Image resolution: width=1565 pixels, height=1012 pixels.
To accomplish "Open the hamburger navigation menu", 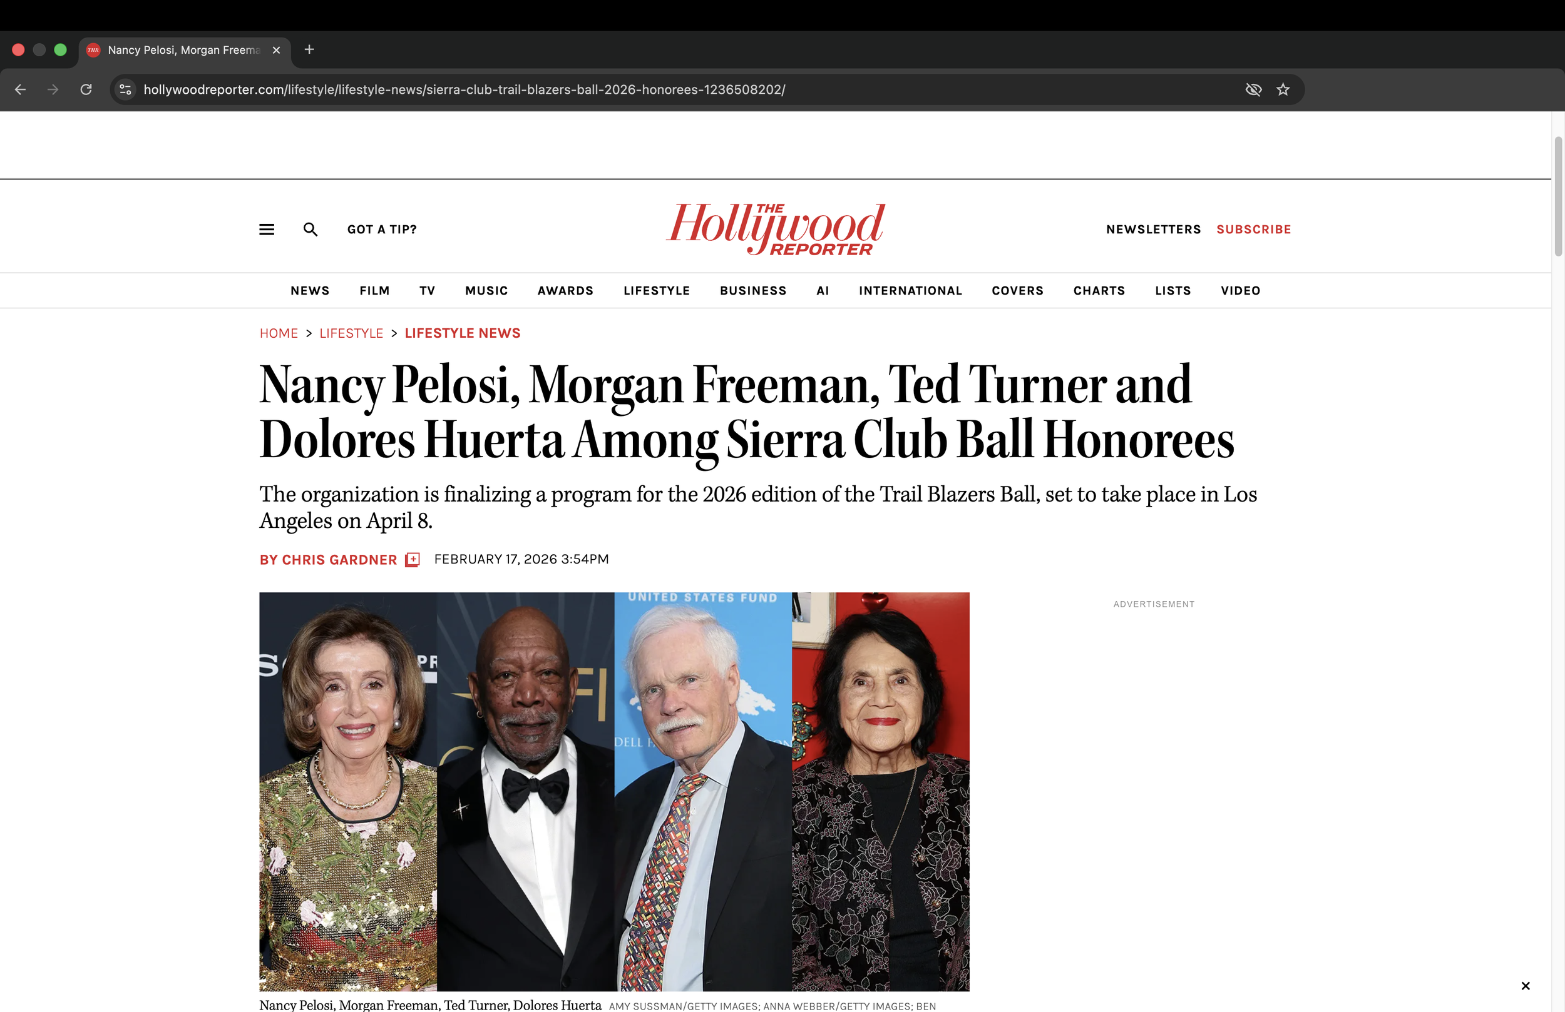I will (x=266, y=230).
